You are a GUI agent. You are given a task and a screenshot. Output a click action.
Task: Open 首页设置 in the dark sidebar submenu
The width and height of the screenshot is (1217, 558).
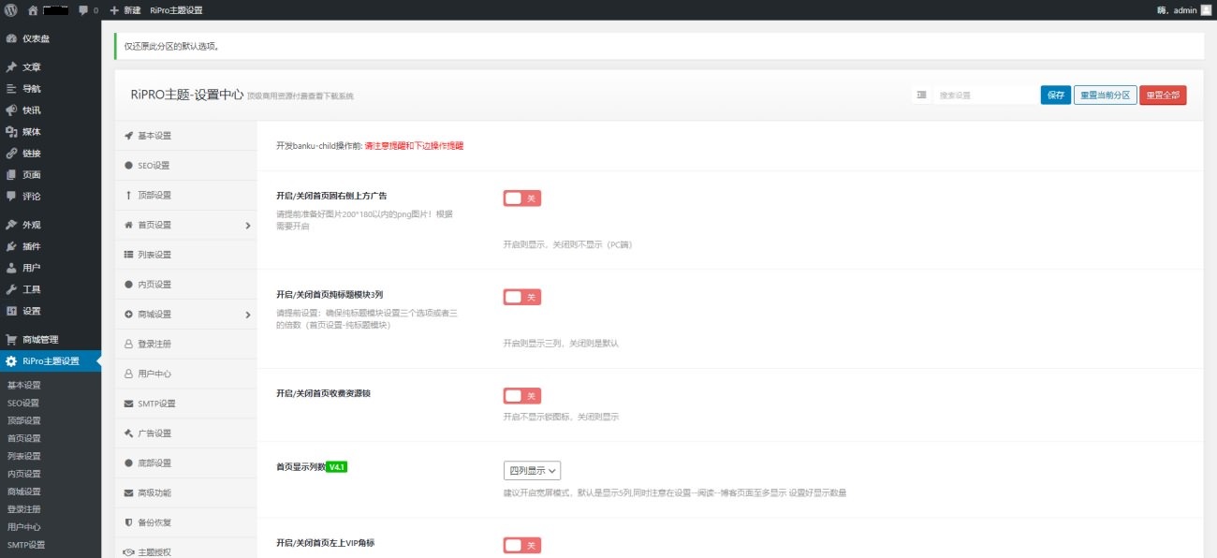coord(24,438)
